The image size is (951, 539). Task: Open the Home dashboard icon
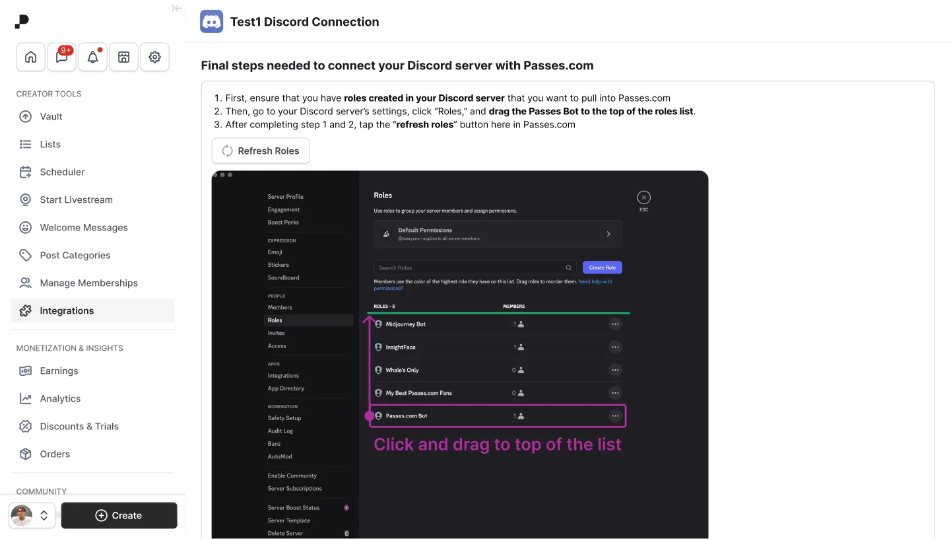pos(30,57)
